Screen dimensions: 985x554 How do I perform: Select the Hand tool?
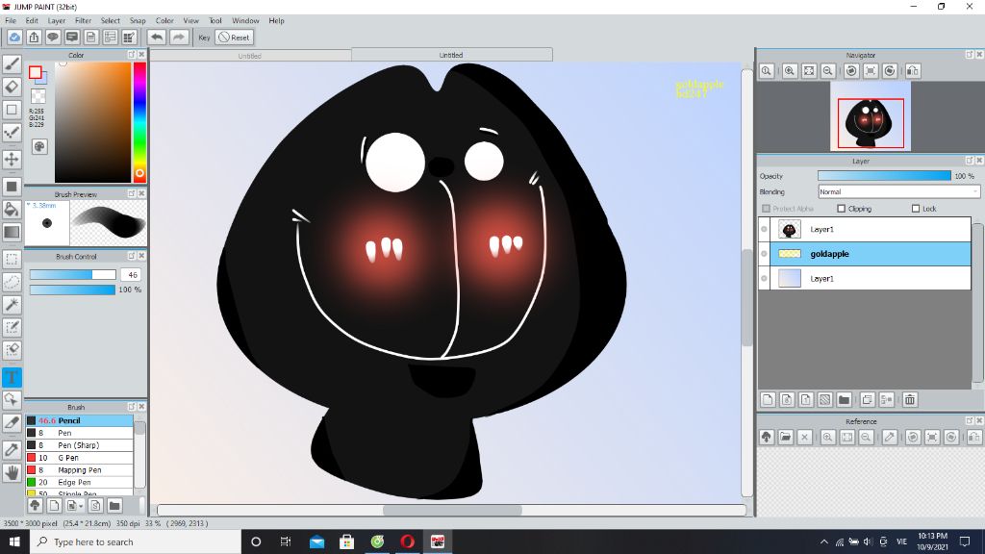pos(12,472)
